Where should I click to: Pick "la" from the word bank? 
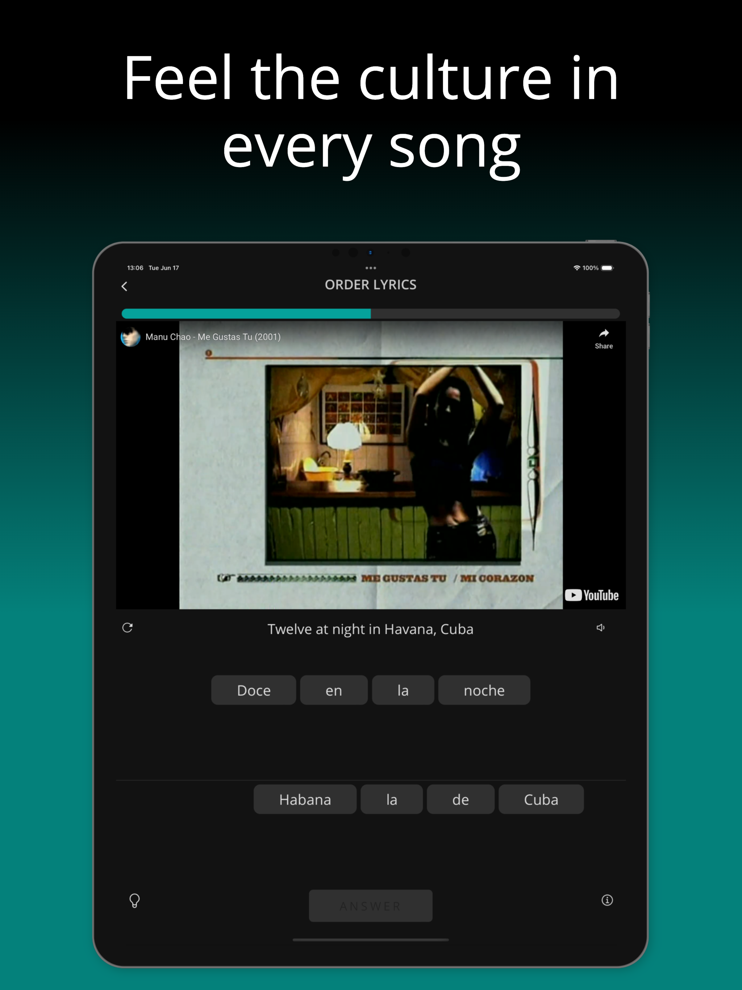(x=392, y=799)
